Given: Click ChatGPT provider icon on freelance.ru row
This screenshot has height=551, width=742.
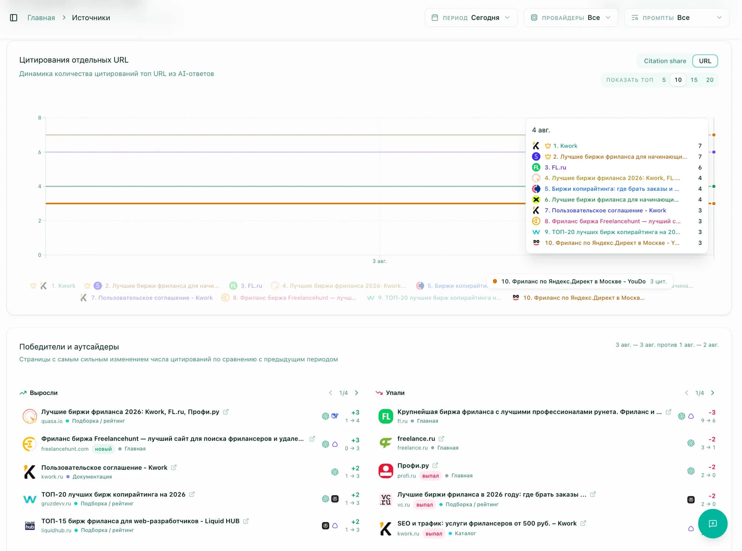Looking at the screenshot, I should pos(691,443).
